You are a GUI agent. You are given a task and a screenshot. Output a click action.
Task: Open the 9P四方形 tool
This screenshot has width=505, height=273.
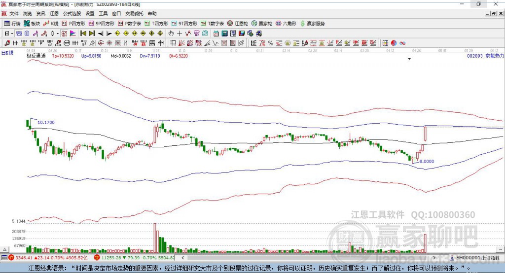102,24
